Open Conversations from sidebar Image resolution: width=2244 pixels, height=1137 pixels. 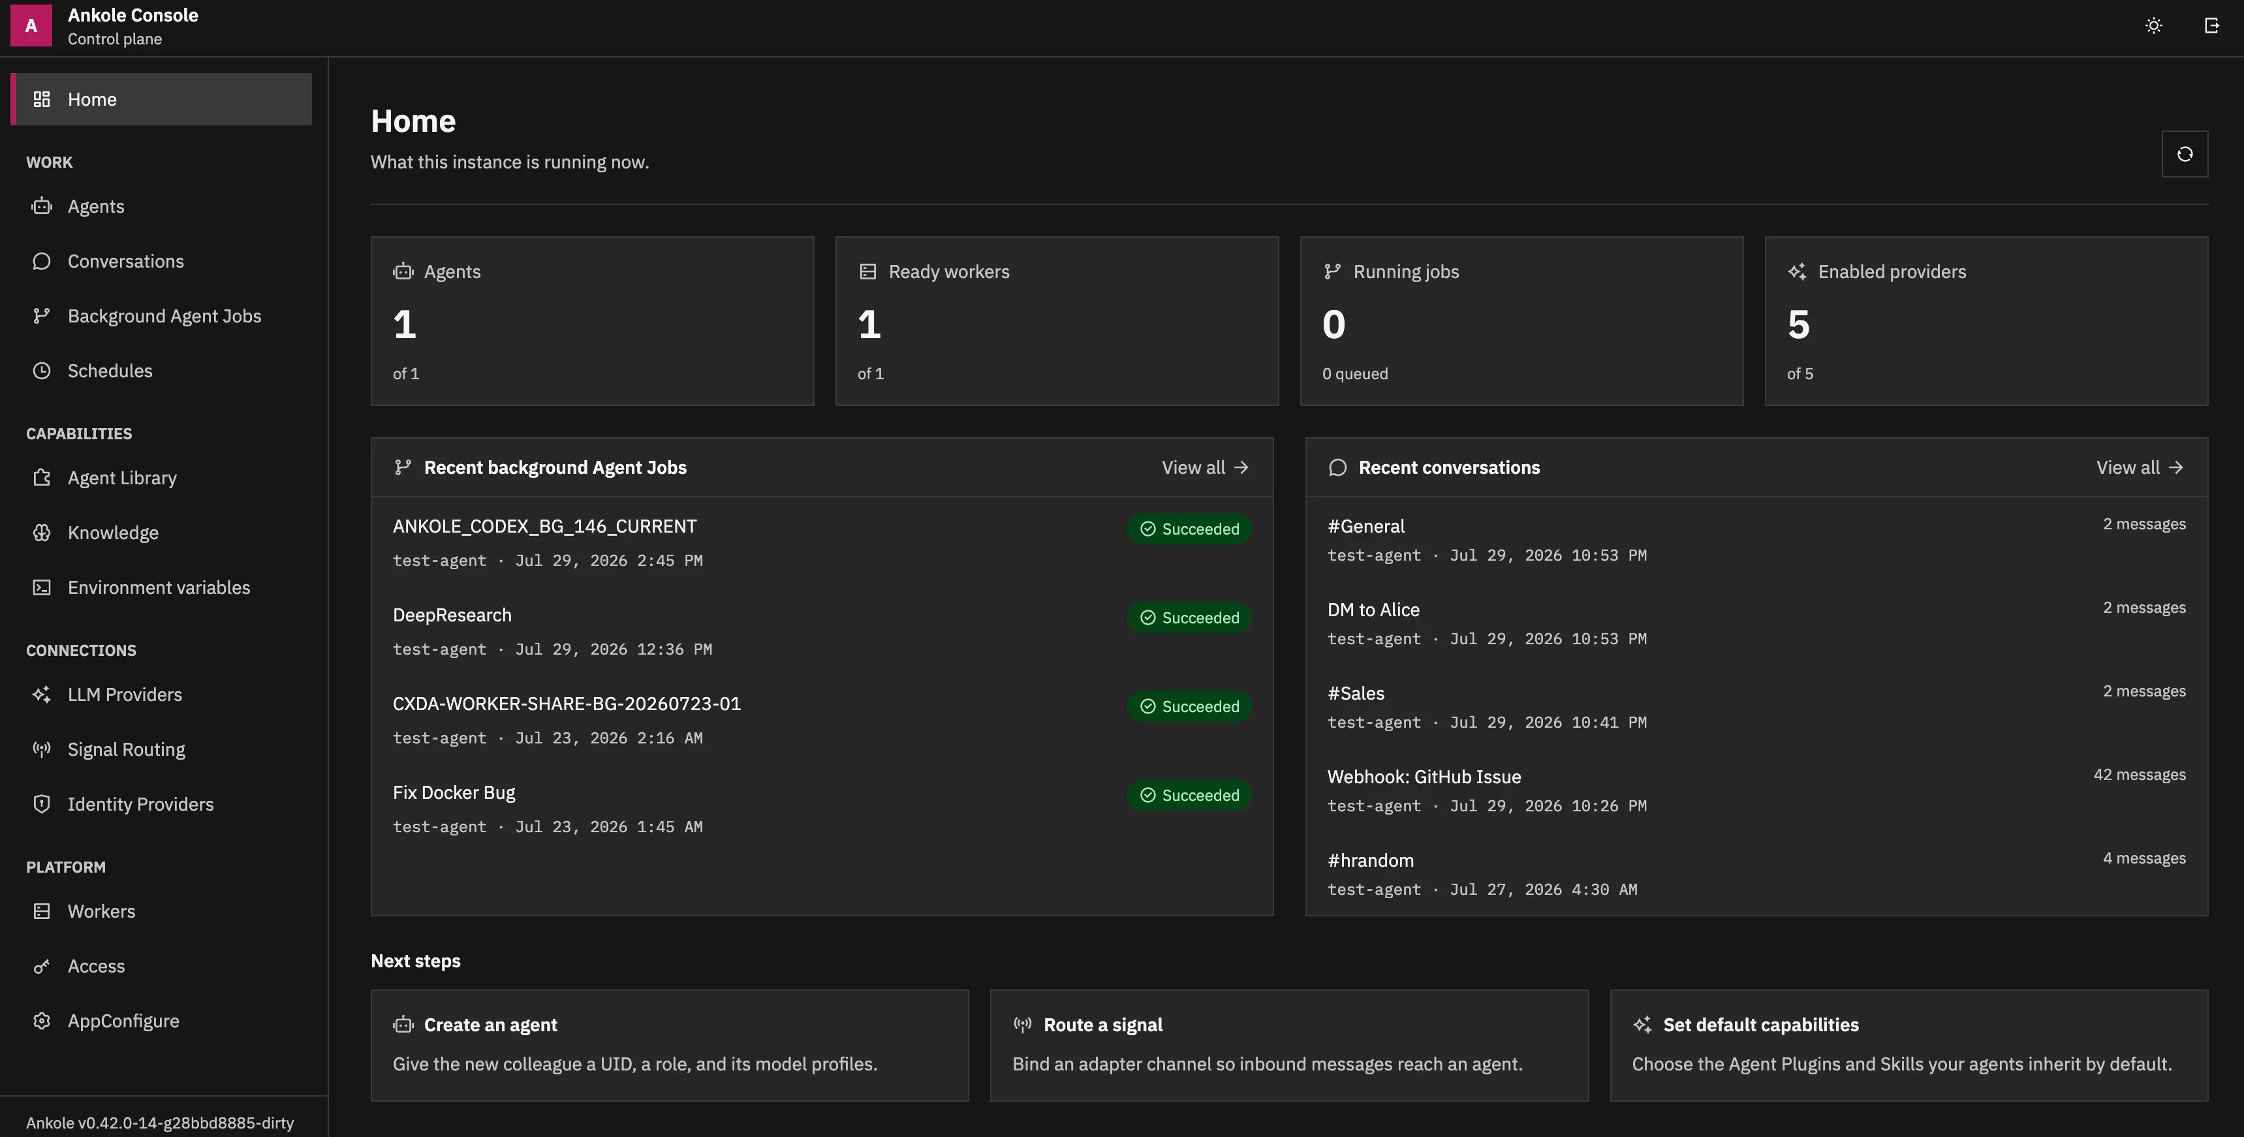pos(161,261)
